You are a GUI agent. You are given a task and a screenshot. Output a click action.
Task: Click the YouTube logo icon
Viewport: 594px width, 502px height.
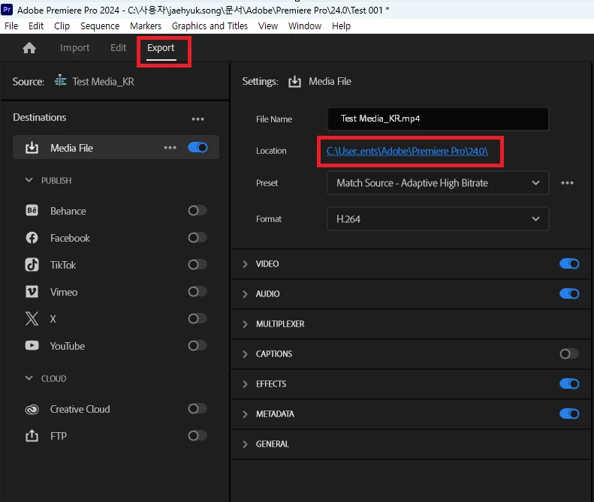pos(32,346)
